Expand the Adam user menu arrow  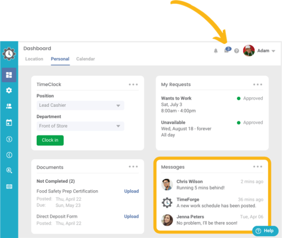click(x=274, y=51)
